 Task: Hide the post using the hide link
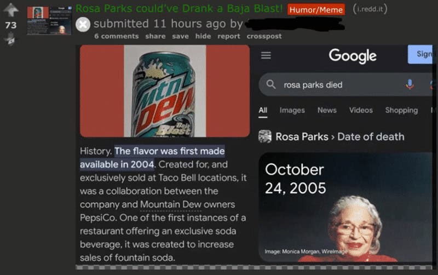203,36
